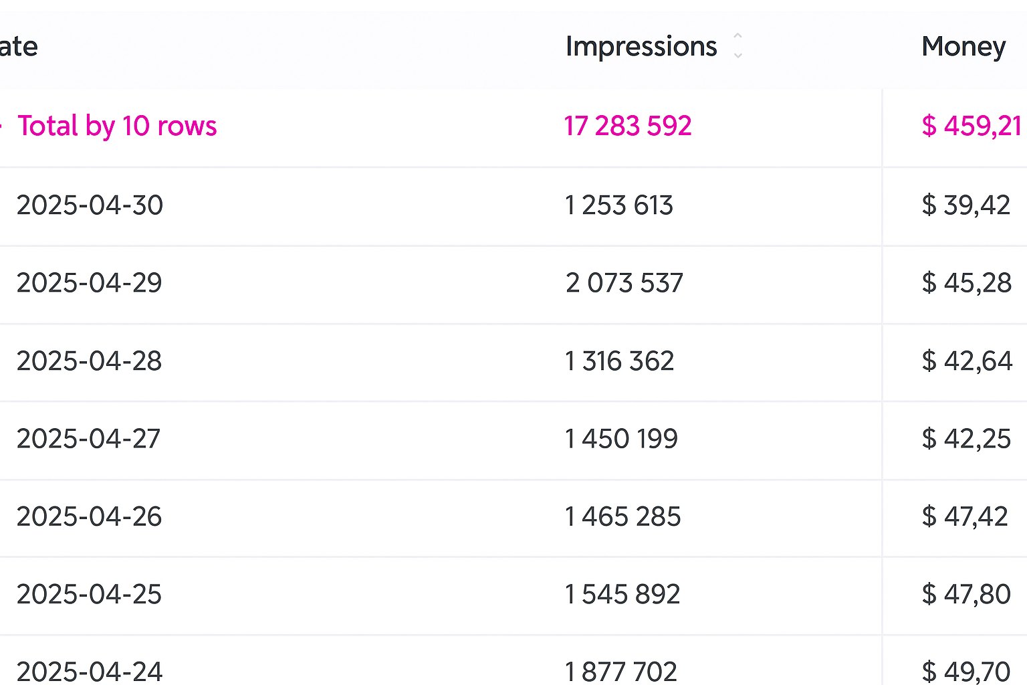Sort table by the Impressions column header
The width and height of the screenshot is (1027, 685).
click(641, 46)
